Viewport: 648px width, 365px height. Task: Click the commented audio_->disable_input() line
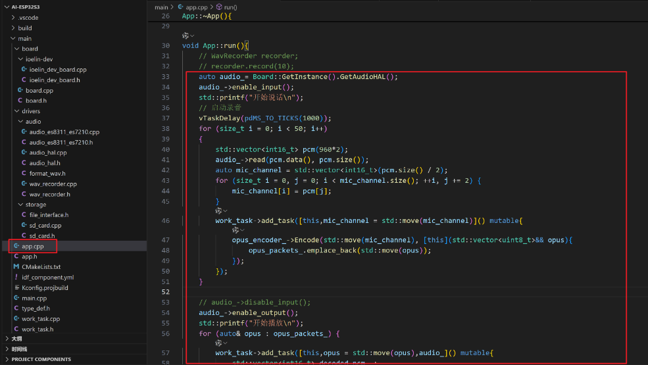[255, 303]
